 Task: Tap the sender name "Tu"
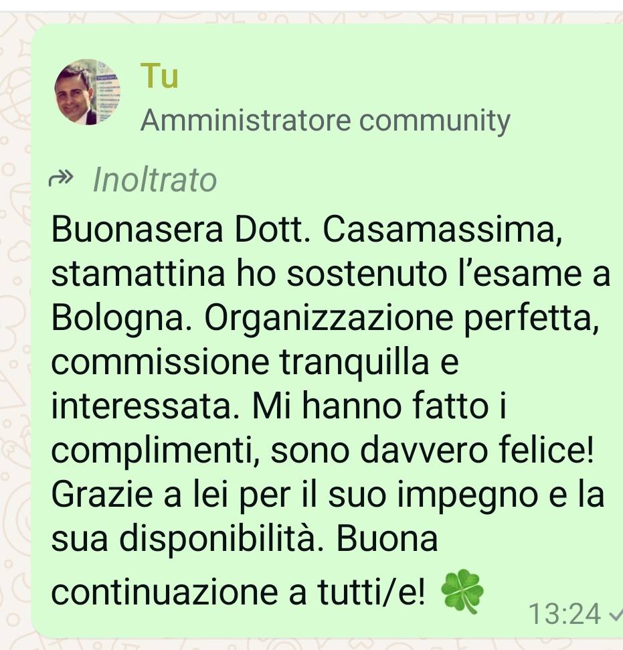(159, 76)
